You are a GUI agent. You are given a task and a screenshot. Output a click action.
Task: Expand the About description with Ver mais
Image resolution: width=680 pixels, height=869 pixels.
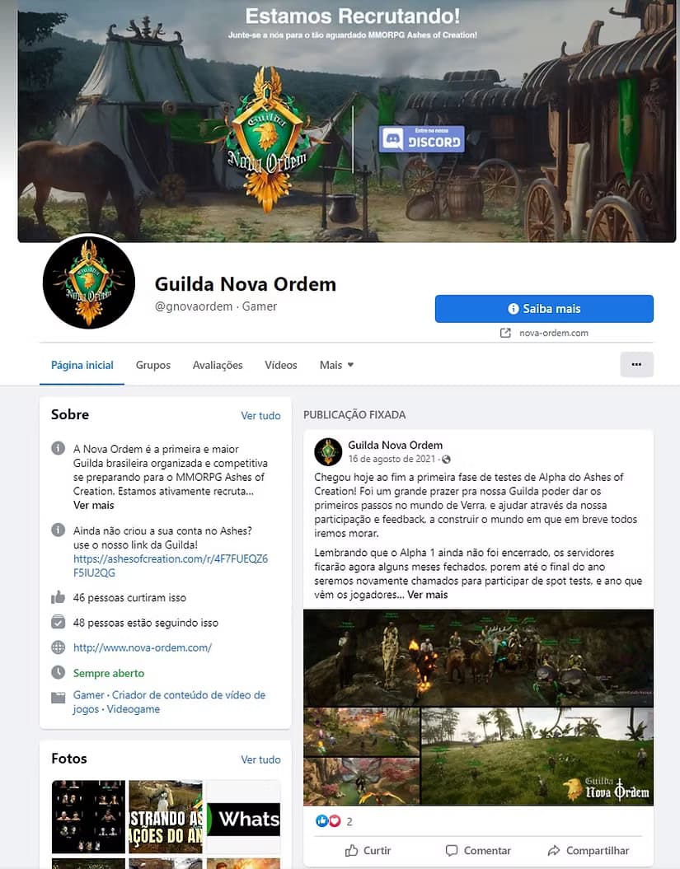point(94,506)
